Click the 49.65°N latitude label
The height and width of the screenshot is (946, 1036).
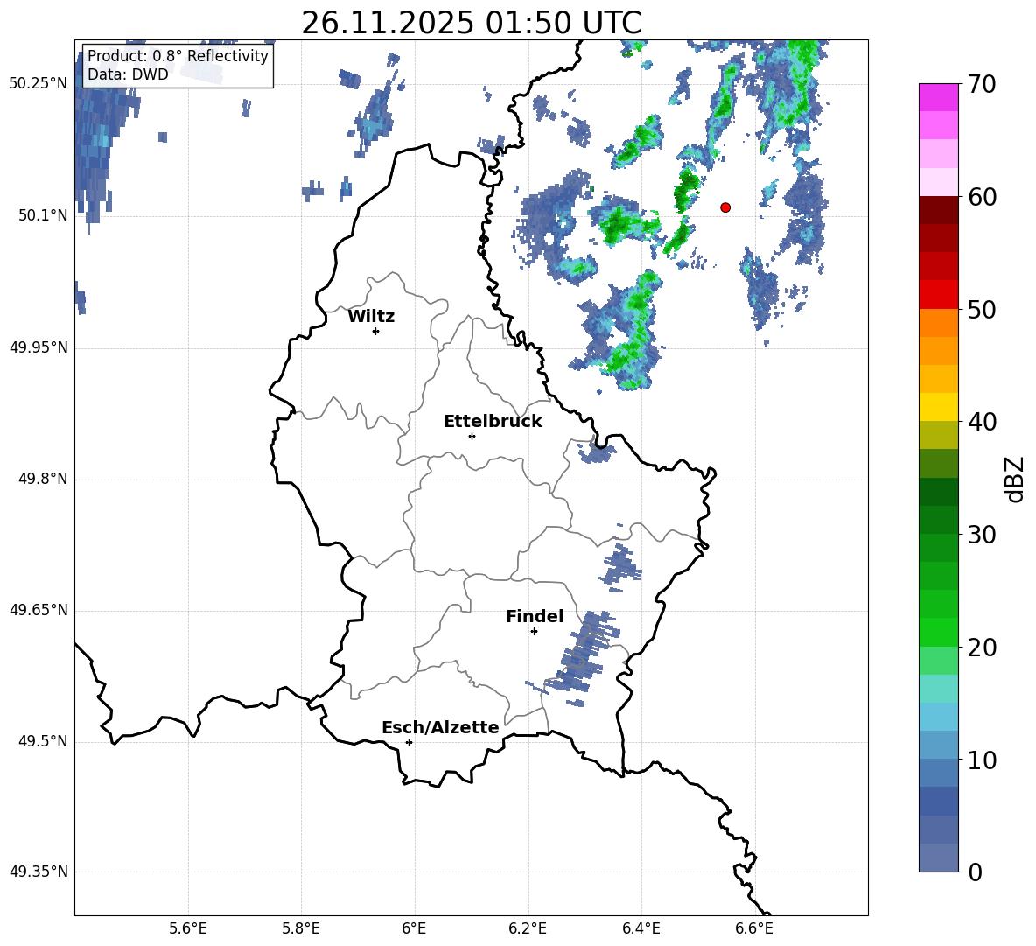pos(38,610)
